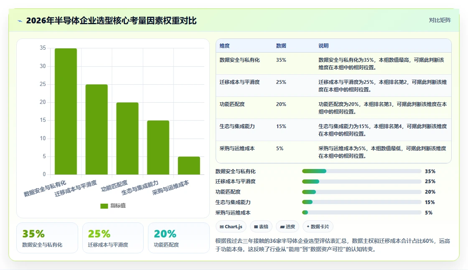Click the 20% value in the table

[x=281, y=104]
